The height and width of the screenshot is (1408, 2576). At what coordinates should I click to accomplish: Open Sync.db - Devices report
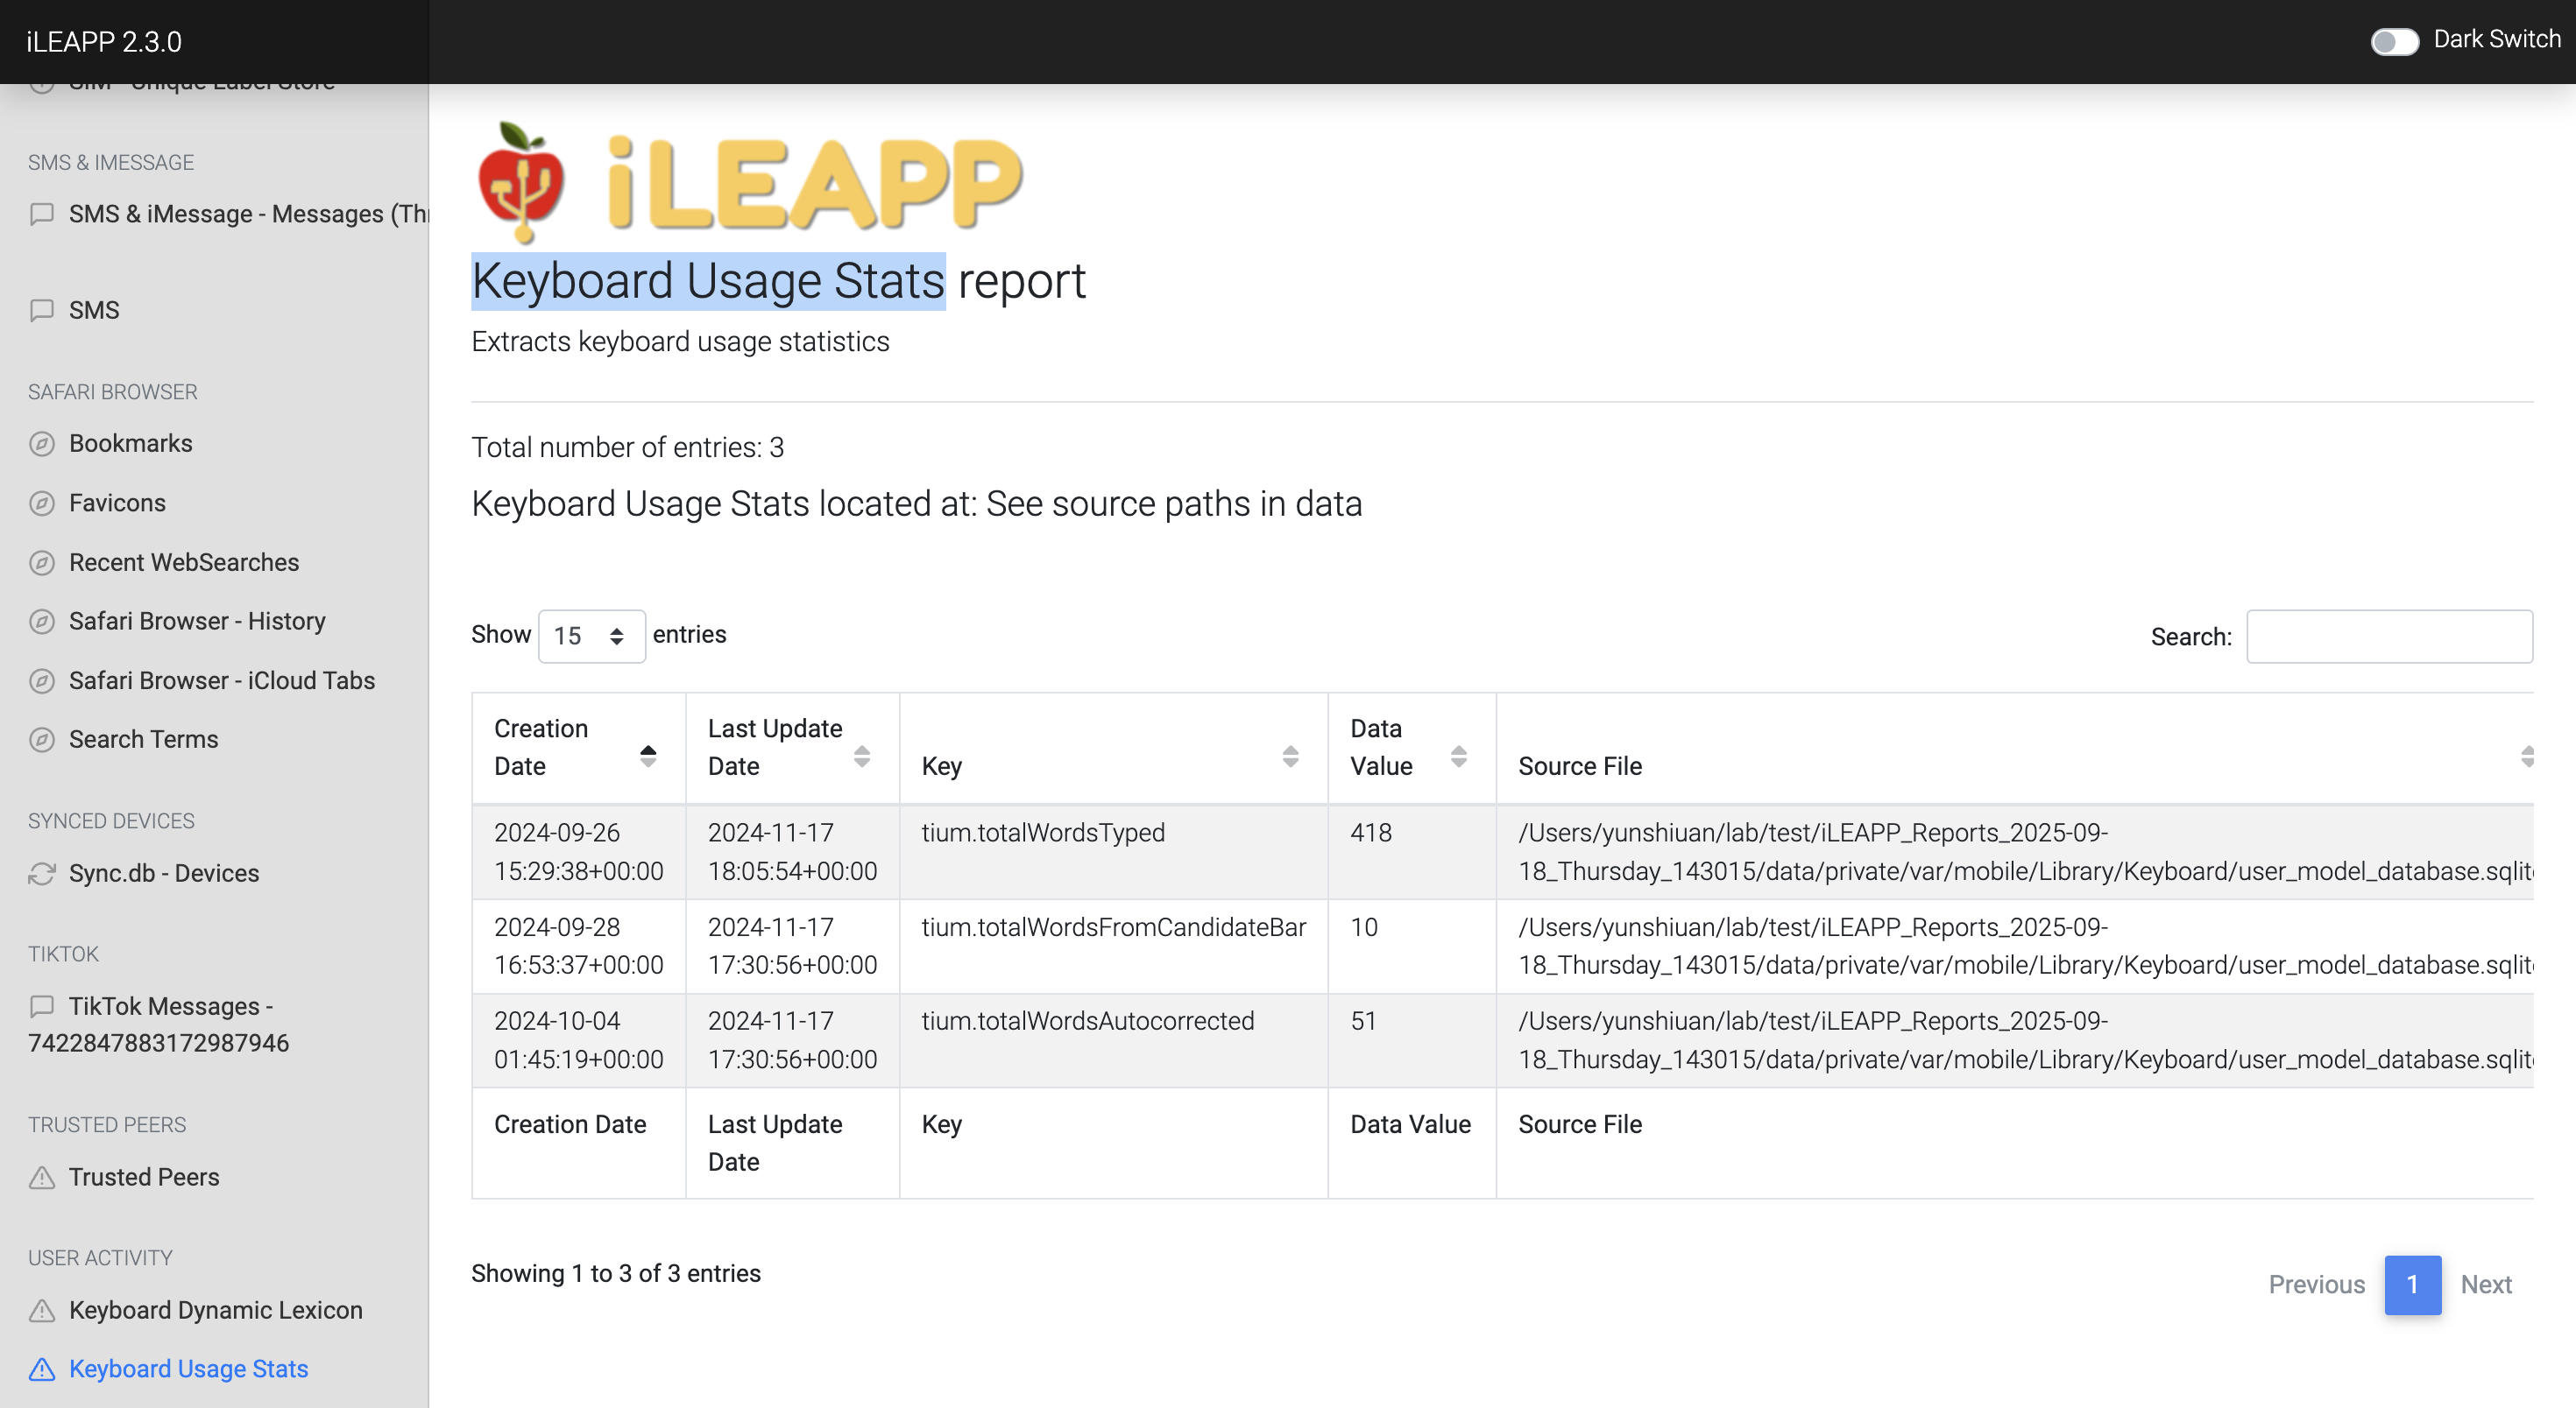click(164, 873)
